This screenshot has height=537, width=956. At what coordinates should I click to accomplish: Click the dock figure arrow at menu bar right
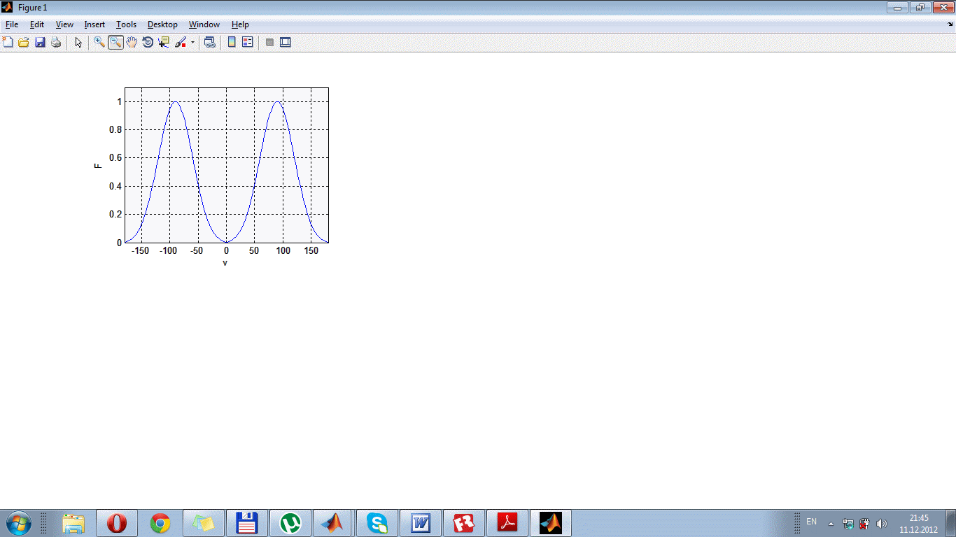[x=950, y=24]
